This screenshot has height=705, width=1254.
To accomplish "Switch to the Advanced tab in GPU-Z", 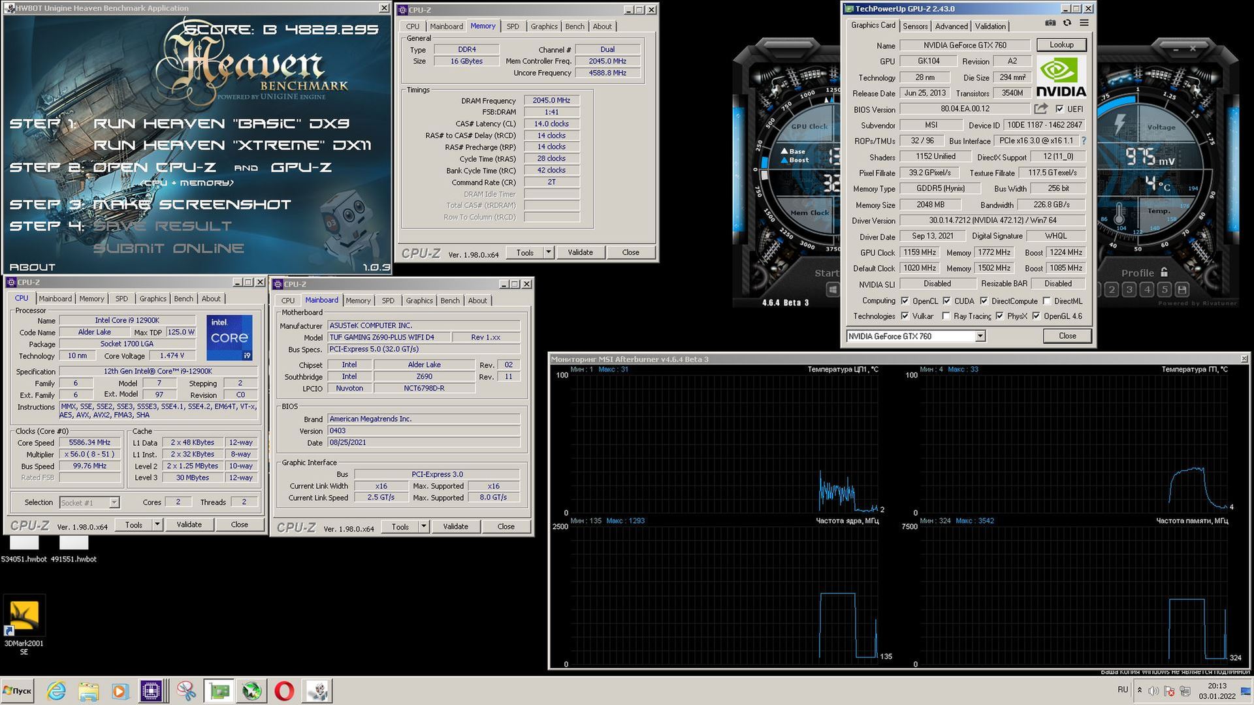I will (951, 26).
